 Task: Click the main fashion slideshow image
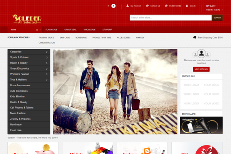[x=115, y=92]
